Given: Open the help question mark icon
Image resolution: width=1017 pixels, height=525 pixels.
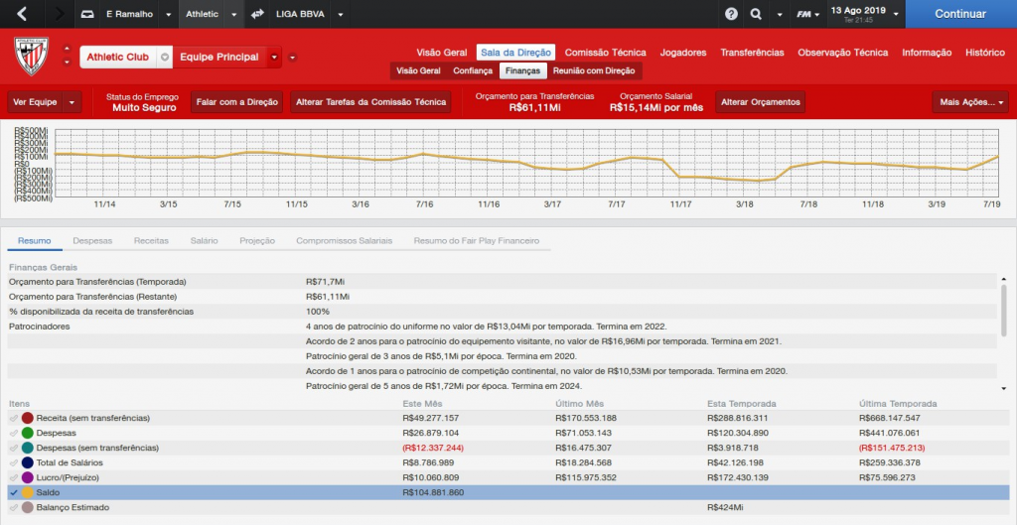Looking at the screenshot, I should pos(732,15).
